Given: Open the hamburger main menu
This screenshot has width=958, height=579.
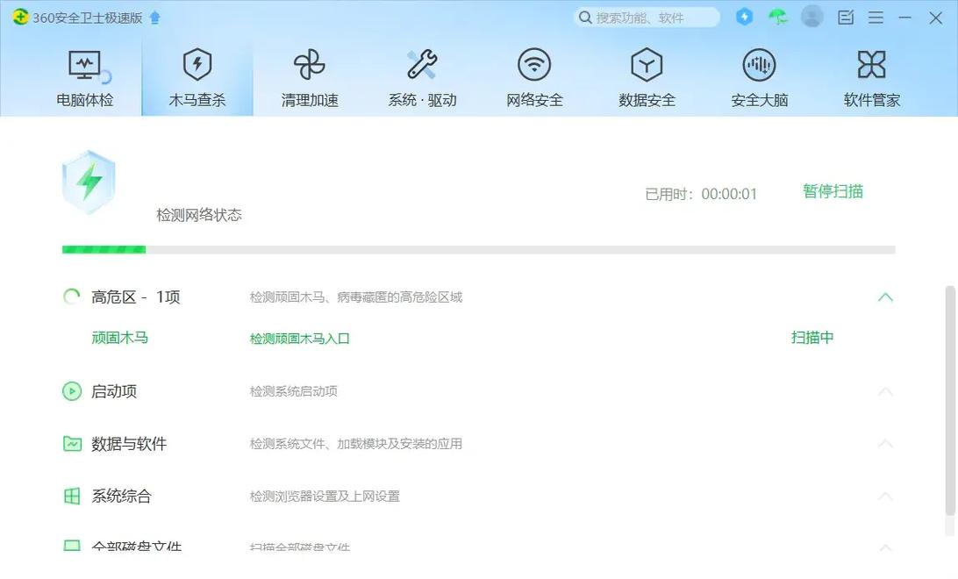Looking at the screenshot, I should click(x=876, y=17).
